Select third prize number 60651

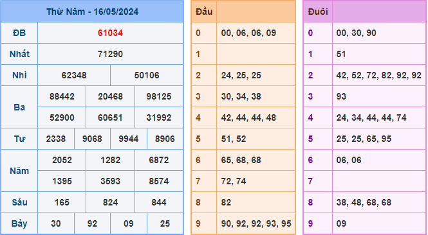[110, 118]
